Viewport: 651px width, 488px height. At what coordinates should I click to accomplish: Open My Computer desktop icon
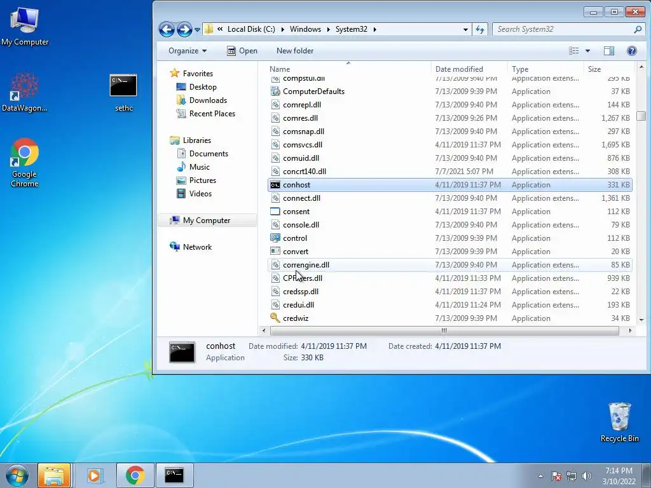click(25, 27)
